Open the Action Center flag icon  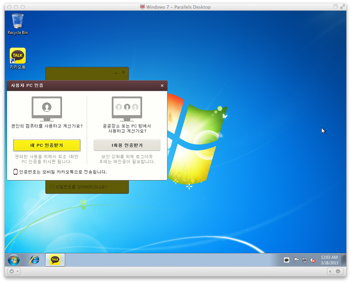[296, 260]
